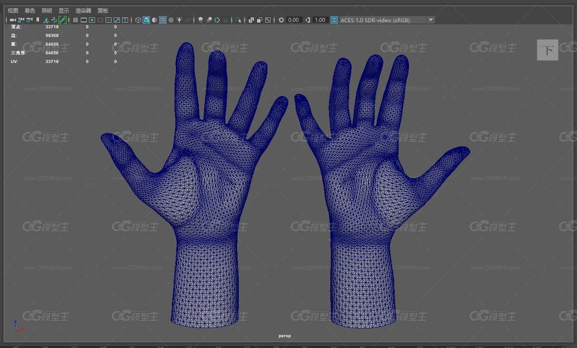The width and height of the screenshot is (577, 348).
Task: Toggle the Resolution Gate display
Action: pos(92,20)
